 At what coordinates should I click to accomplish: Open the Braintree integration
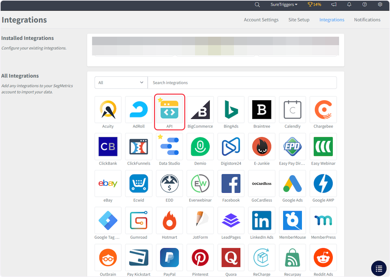262,110
